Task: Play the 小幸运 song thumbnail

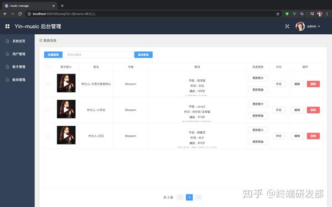Action: click(x=66, y=109)
